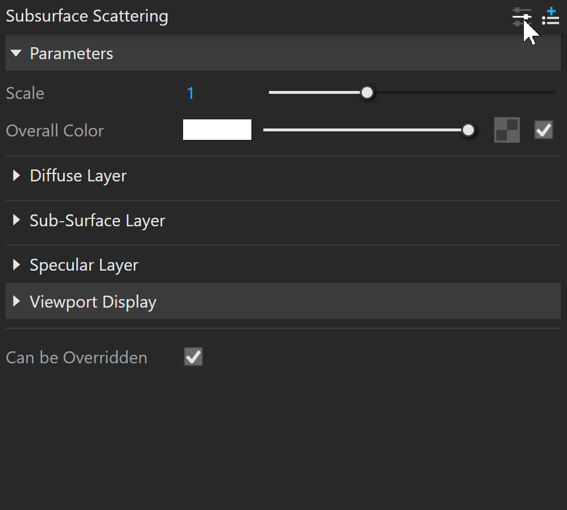Collapse the Parameters section arrow

16,53
